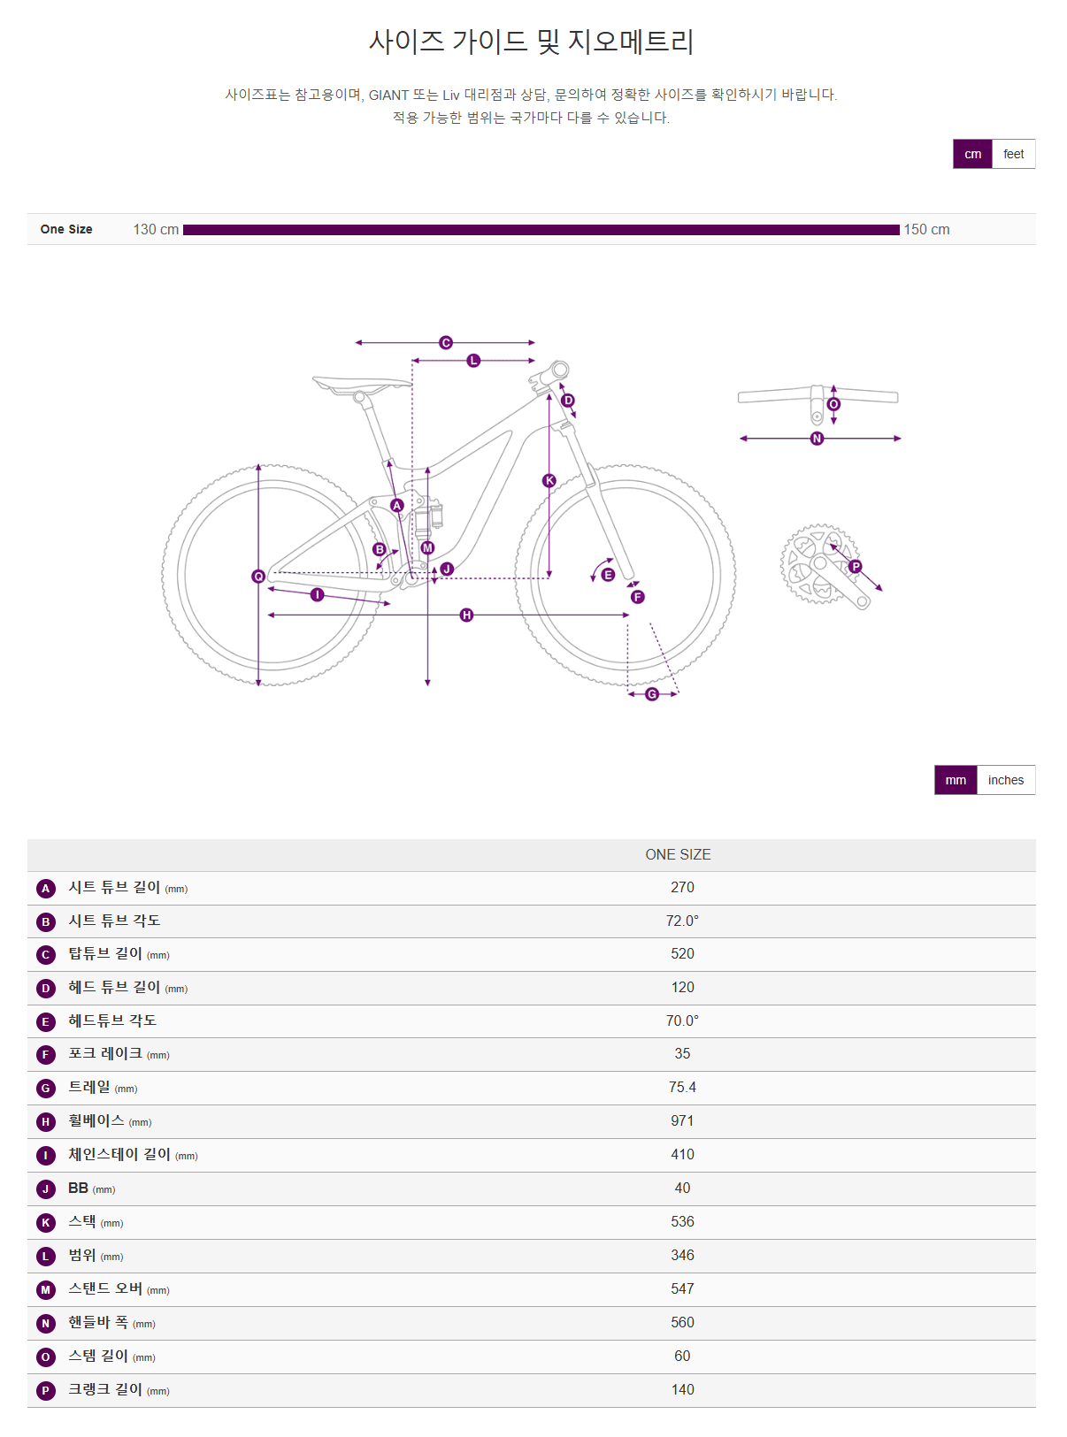
Task: Click the One Size label
Action: (x=66, y=229)
